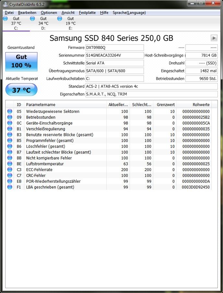Click the Aktueller column header
Viewport: 223px width, 293px height.
pyautogui.click(x=118, y=105)
